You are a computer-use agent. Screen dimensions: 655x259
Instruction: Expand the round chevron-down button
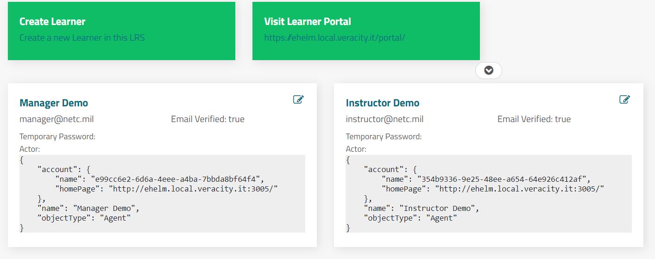[x=489, y=70]
